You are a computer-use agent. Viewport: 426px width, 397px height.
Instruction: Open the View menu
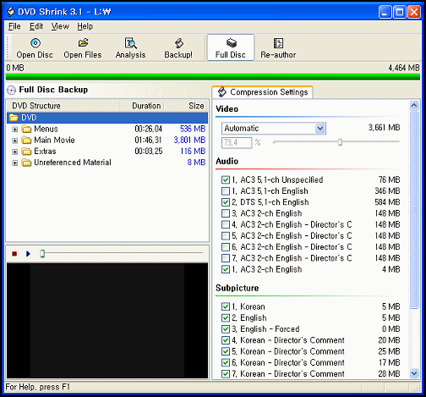click(x=60, y=26)
